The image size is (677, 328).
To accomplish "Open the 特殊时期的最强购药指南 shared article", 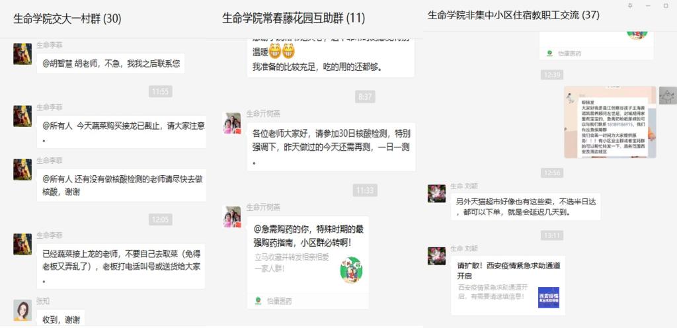I will point(308,263).
